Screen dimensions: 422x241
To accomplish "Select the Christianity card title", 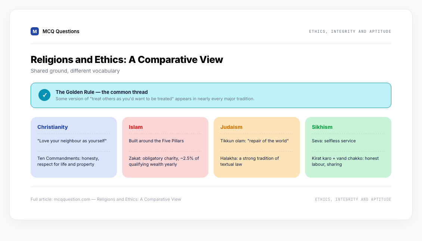I will coord(53,127).
